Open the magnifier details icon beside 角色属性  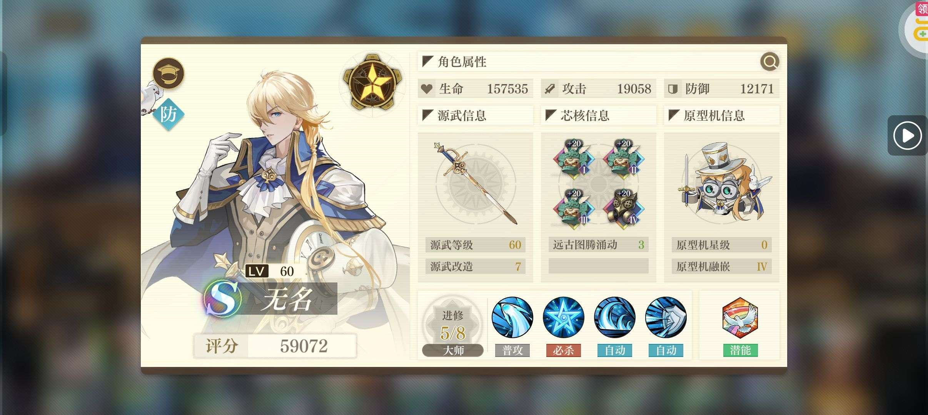[770, 61]
